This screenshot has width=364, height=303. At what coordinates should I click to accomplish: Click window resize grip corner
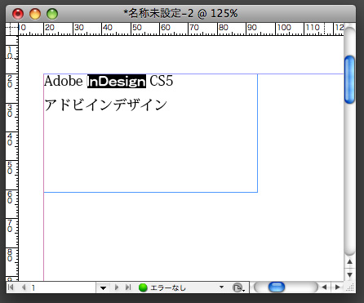[351, 287]
